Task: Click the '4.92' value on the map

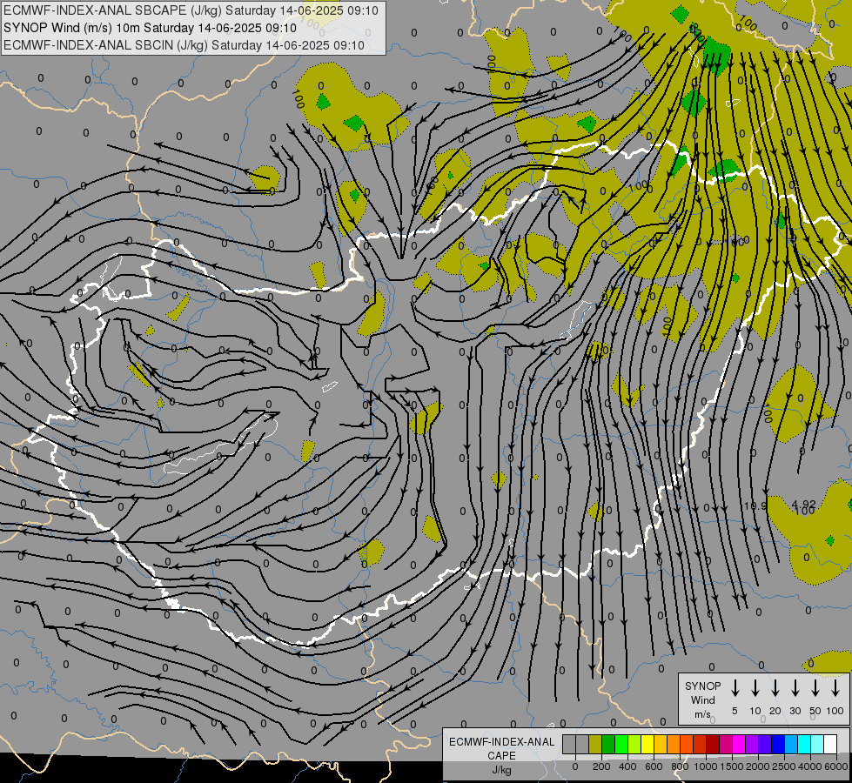Action: pyautogui.click(x=803, y=505)
